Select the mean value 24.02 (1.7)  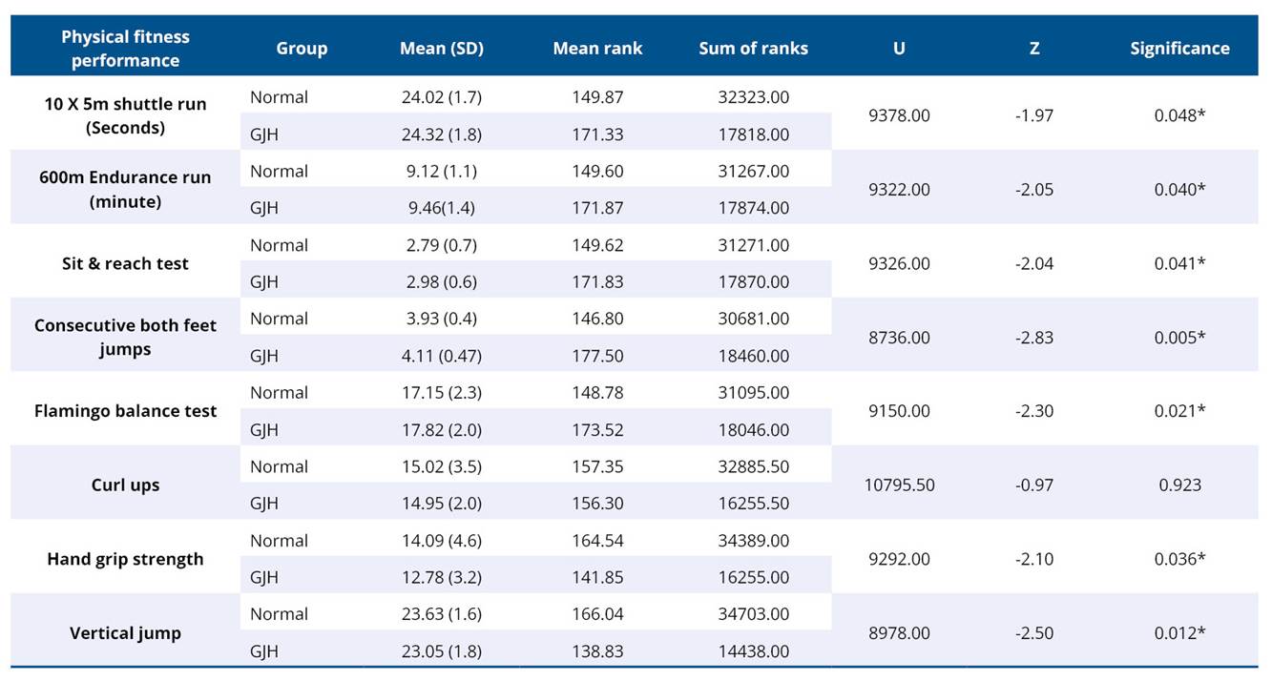pyautogui.click(x=441, y=97)
